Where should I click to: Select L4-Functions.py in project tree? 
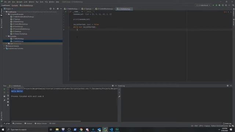pyautogui.click(x=17, y=26)
